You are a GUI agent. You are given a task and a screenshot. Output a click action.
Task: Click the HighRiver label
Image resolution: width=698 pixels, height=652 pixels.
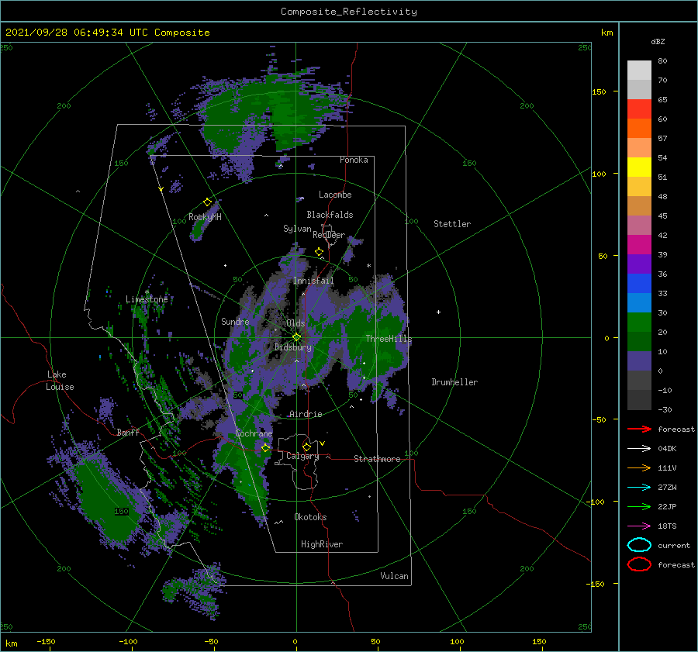click(x=322, y=544)
